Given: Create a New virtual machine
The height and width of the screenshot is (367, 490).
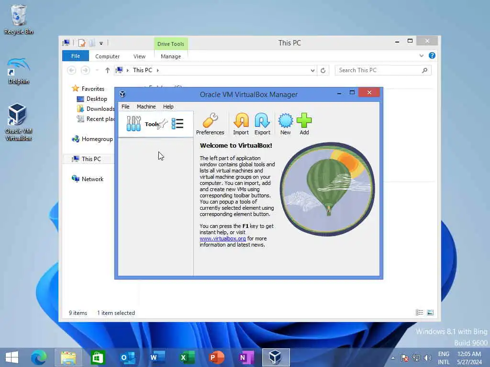Looking at the screenshot, I should pos(285,124).
